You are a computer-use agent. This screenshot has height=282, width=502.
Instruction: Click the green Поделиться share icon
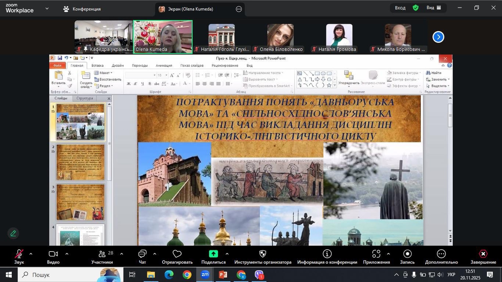213,254
